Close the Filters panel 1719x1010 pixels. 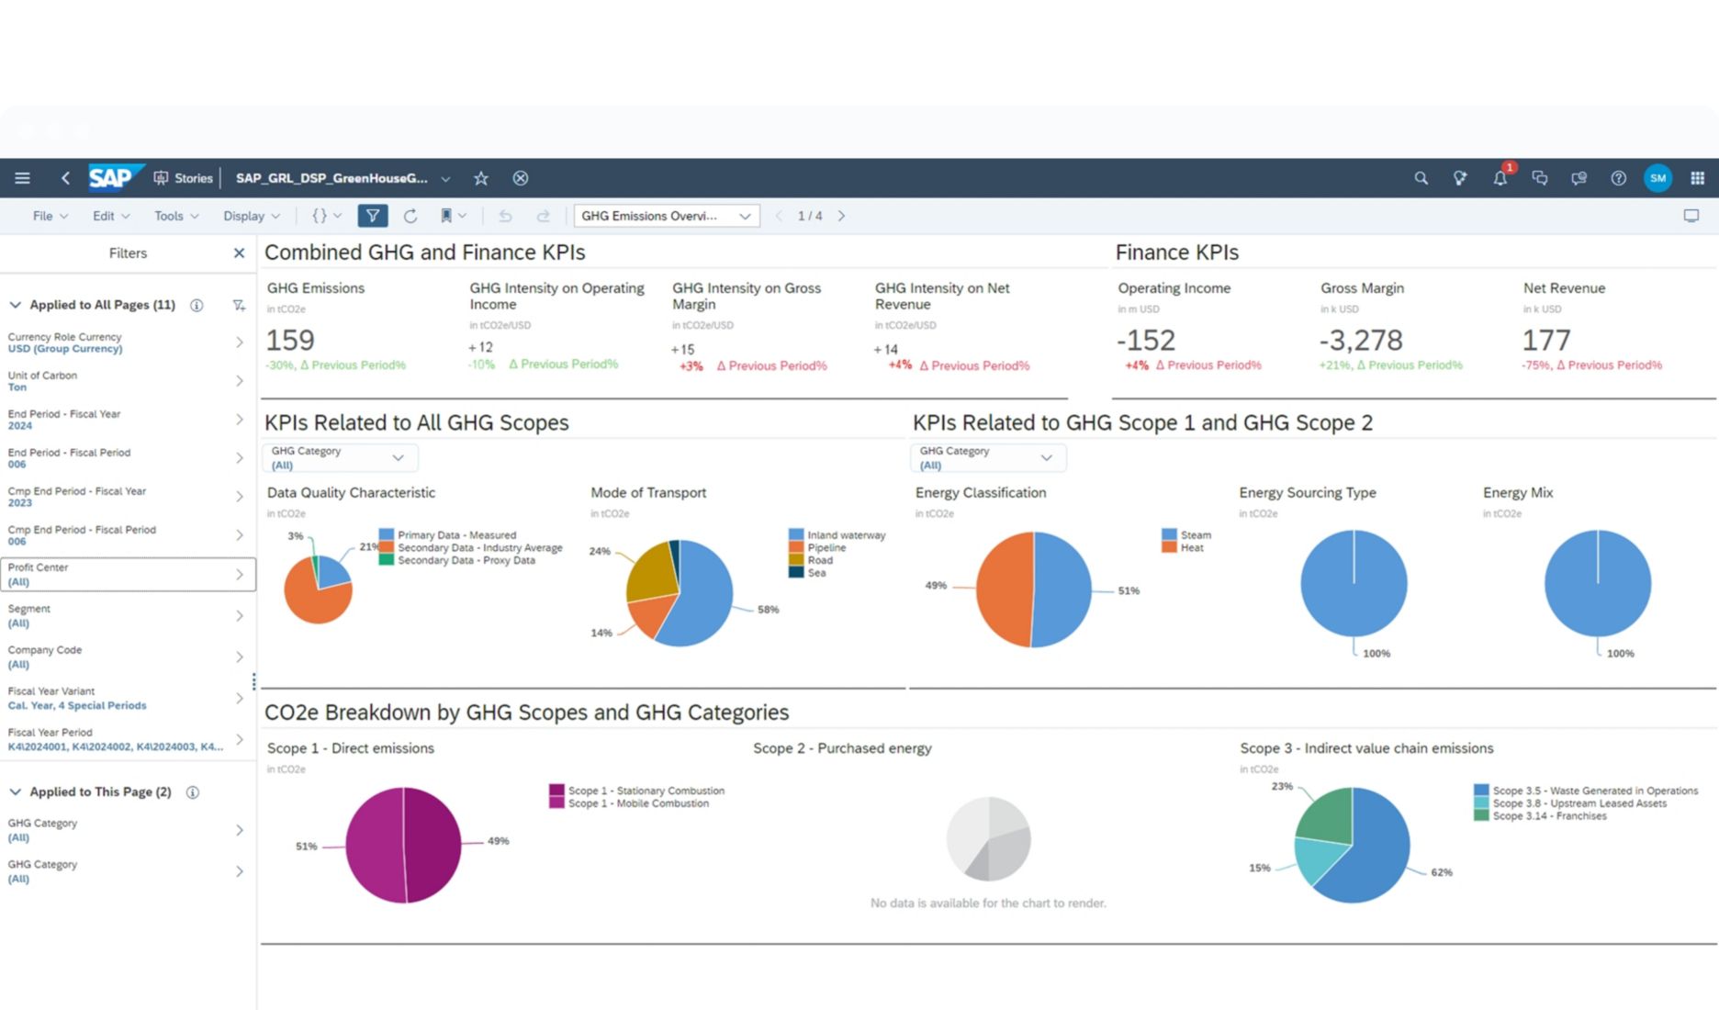[239, 252]
